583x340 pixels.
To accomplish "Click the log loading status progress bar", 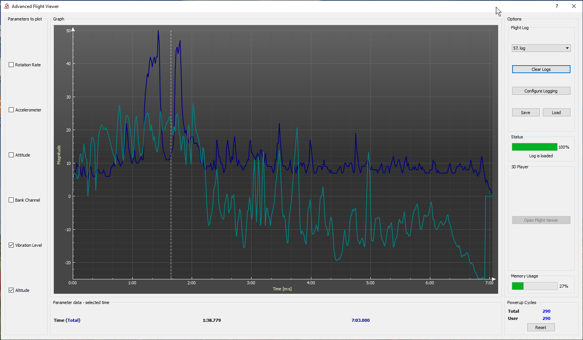I will coord(534,147).
